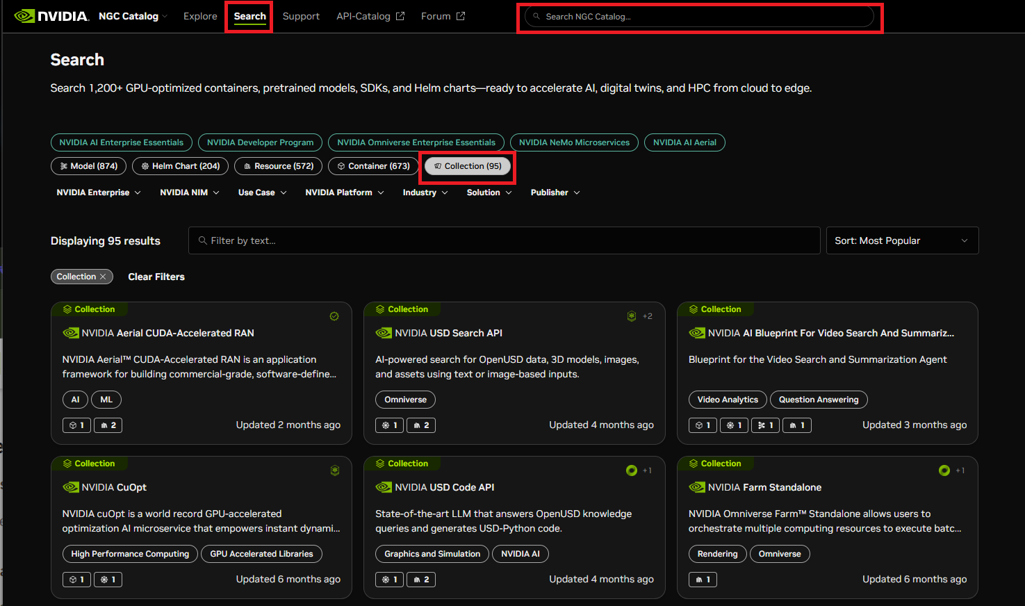
Task: Click container count badge on NVIDIA CuOpt card
Action: tap(76, 580)
